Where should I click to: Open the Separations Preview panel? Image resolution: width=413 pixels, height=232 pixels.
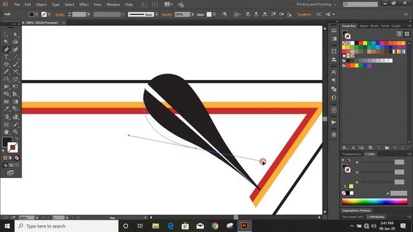(x=356, y=211)
